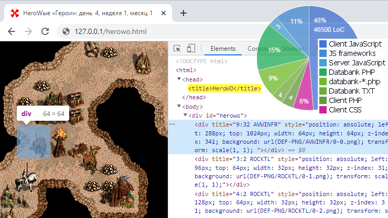Select the div titled 9:32 AVWINFR
Image resolution: width=388 pixels, height=218 pixels.
coord(278,137)
